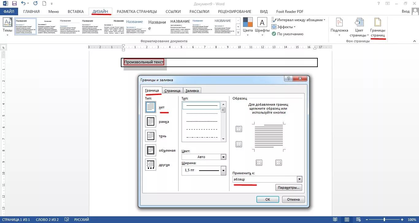Create a new blank document icon
Image resolution: width=419 pixels, height=223 pixels.
(x=44, y=4)
